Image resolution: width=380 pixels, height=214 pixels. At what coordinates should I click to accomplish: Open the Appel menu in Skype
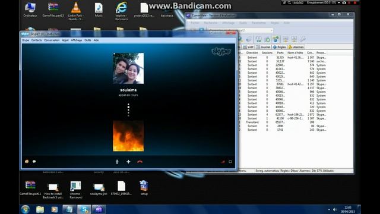65,40
